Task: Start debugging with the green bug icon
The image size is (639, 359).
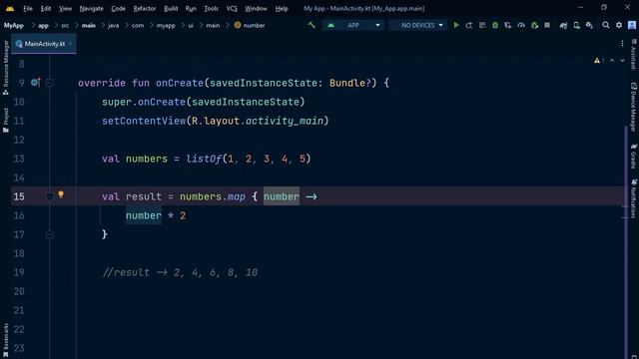Action: coord(495,25)
